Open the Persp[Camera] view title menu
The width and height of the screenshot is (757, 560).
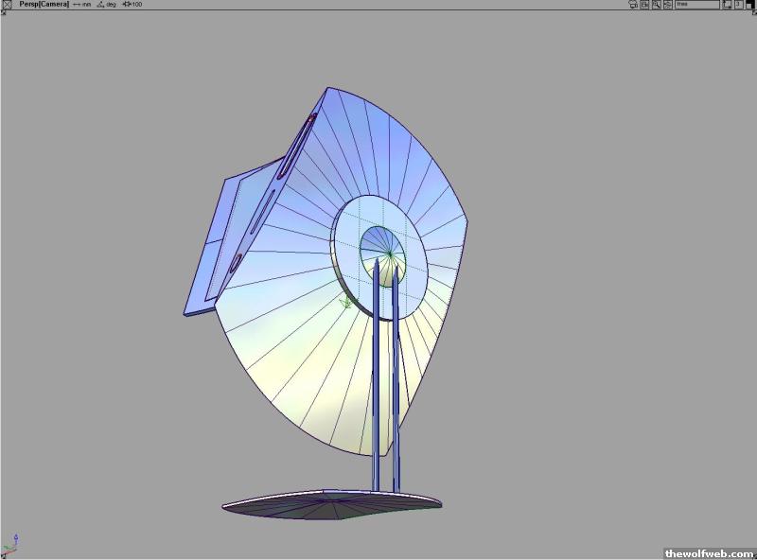(x=44, y=5)
